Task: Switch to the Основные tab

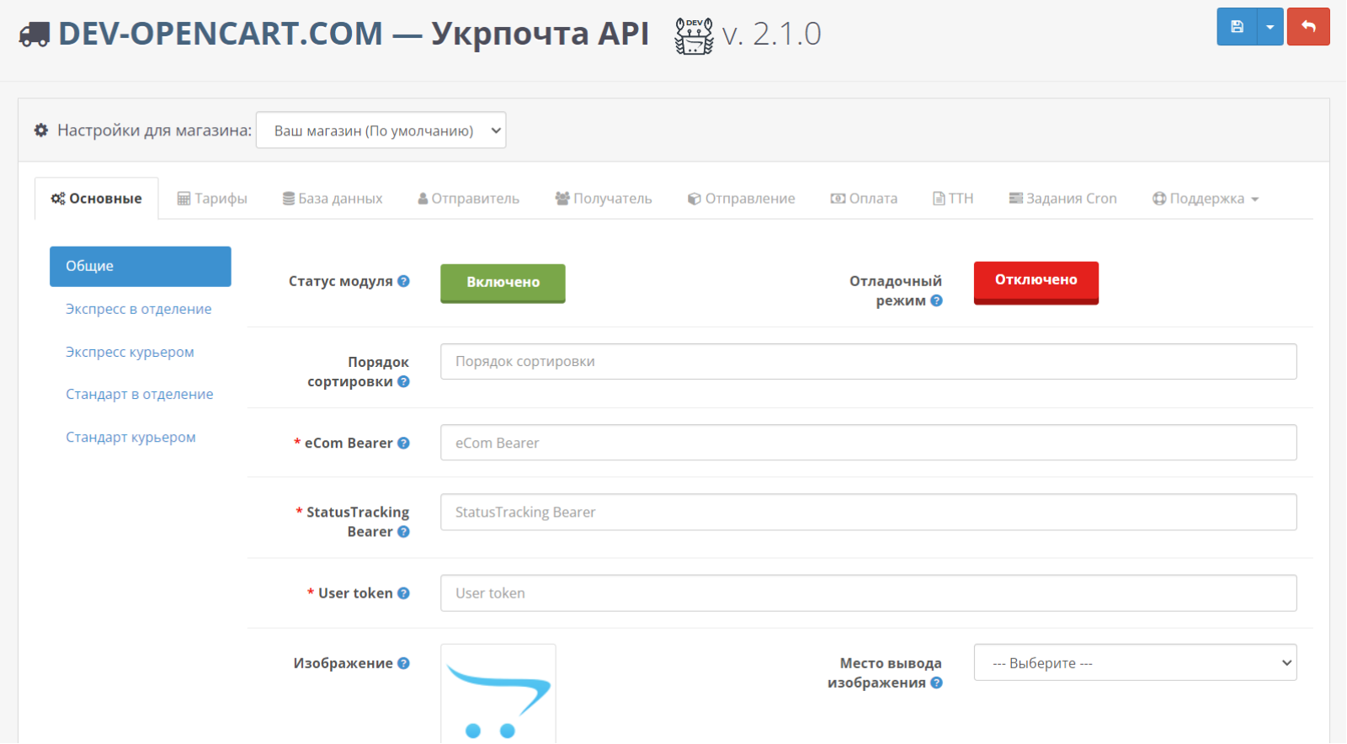Action: [97, 199]
